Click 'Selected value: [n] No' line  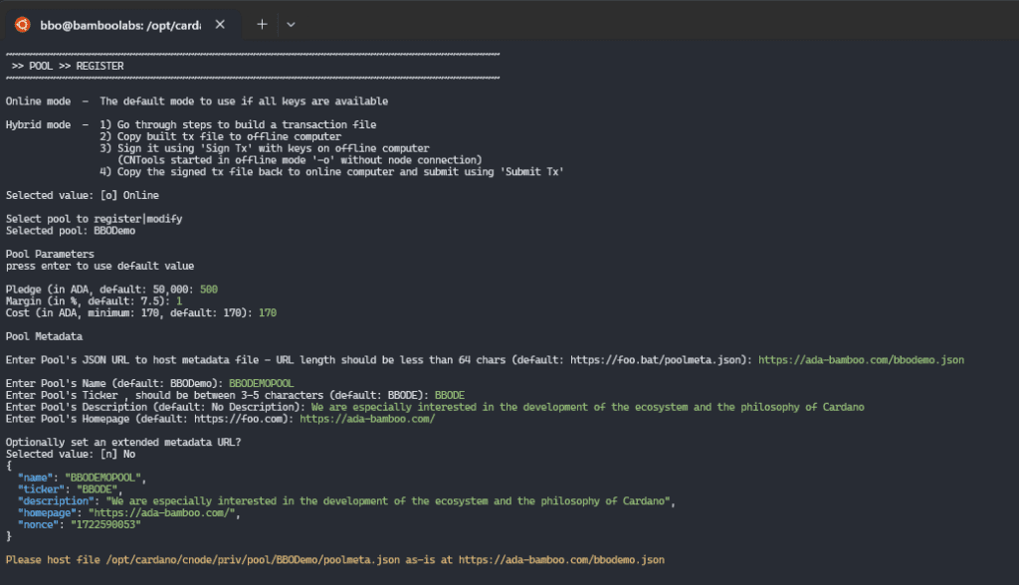[x=71, y=455]
